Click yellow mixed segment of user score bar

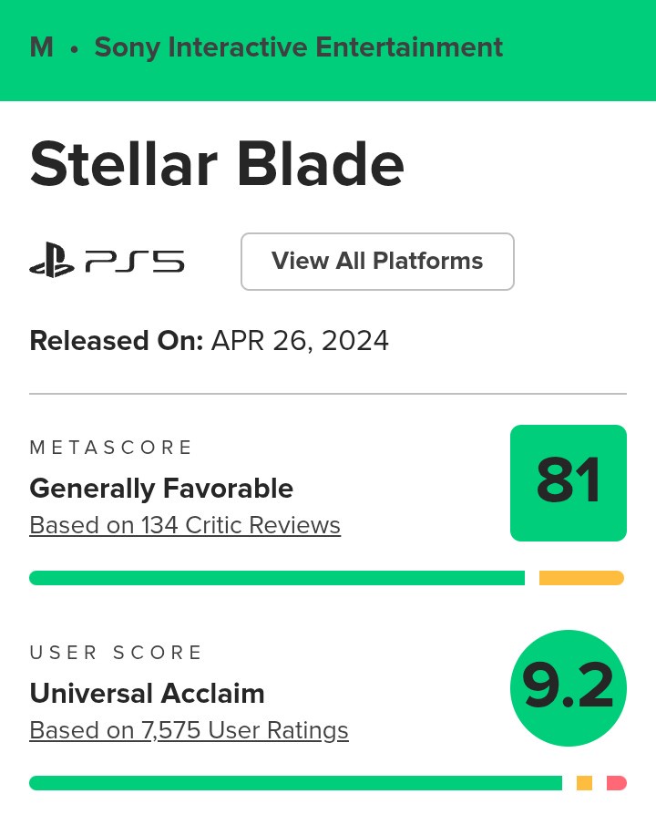(584, 783)
